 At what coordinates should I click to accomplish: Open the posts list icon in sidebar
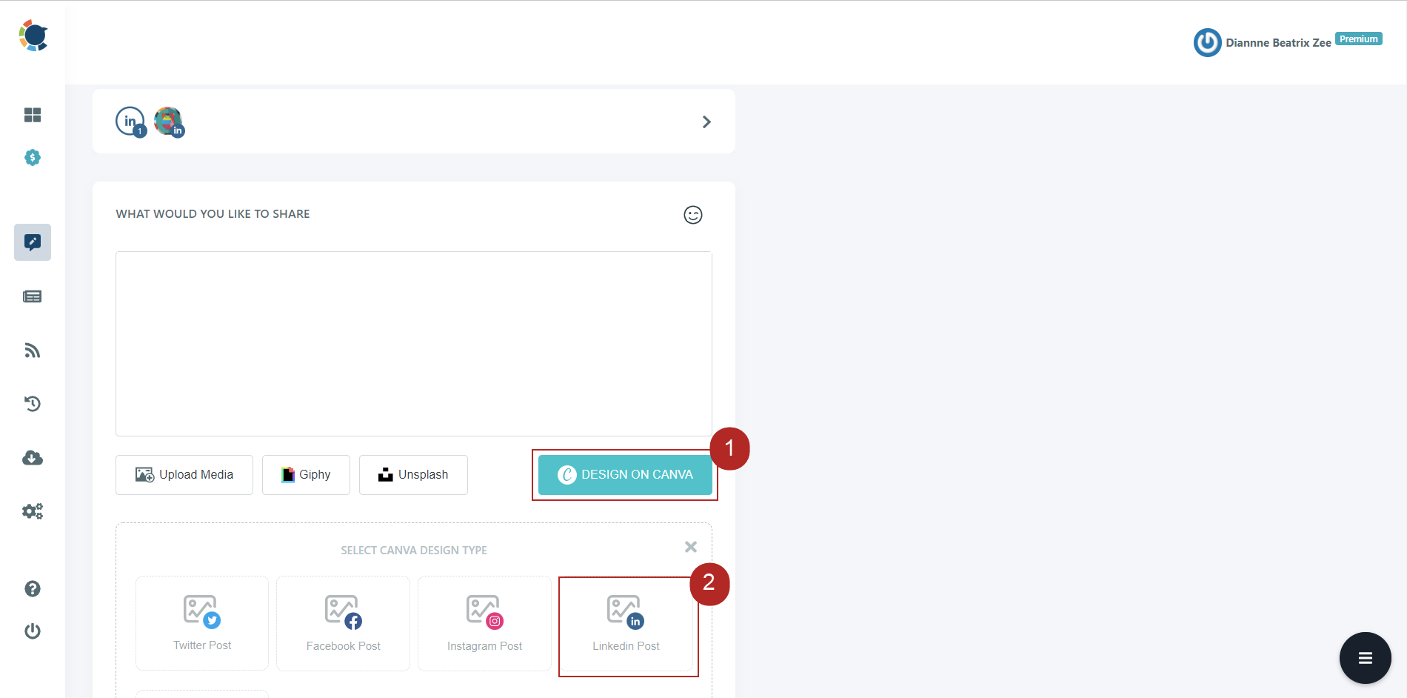coord(33,296)
